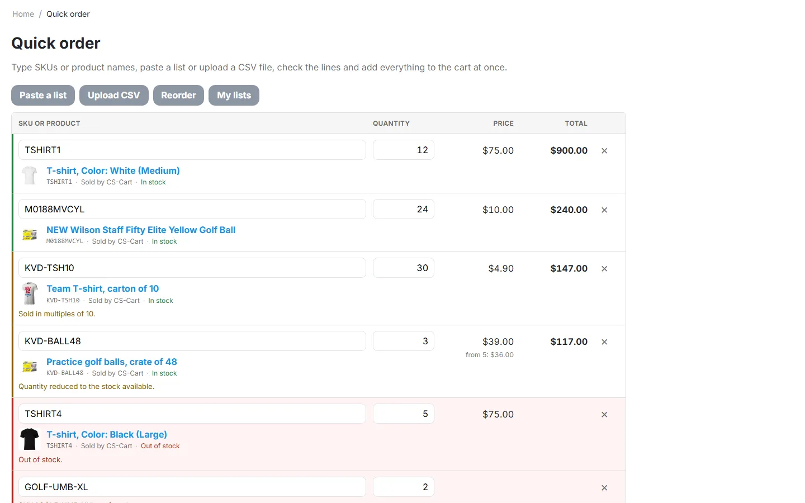
Task: Click the $117.00 total
Action: (569, 341)
